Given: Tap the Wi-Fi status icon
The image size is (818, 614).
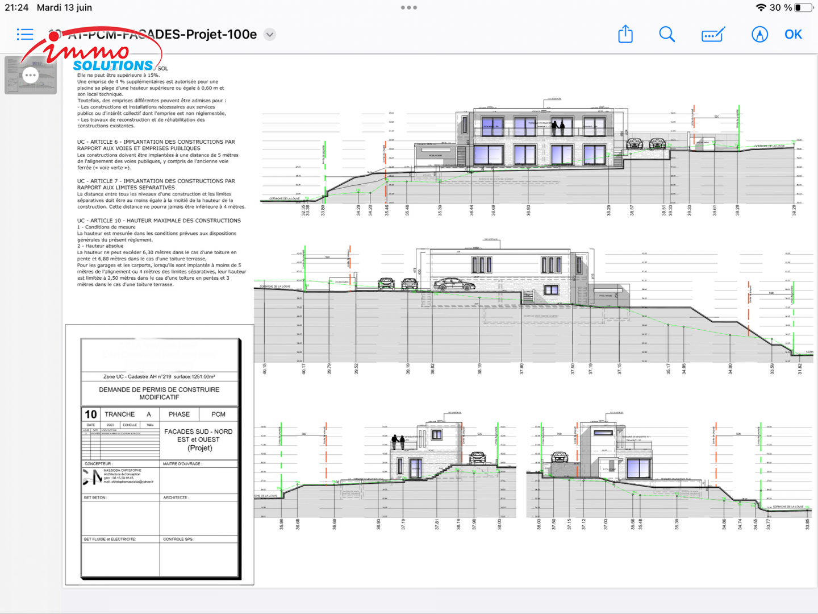Looking at the screenshot, I should point(761,7).
